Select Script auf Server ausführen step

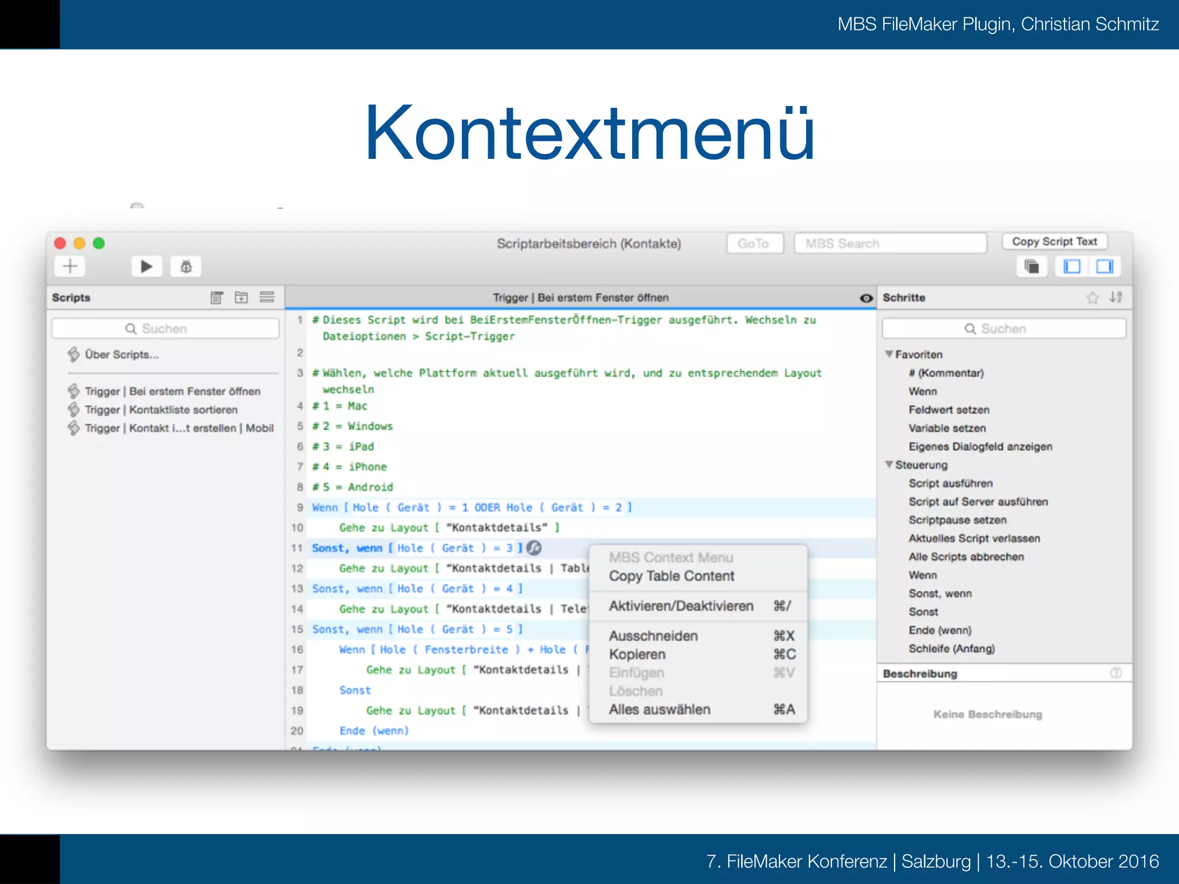(978, 502)
